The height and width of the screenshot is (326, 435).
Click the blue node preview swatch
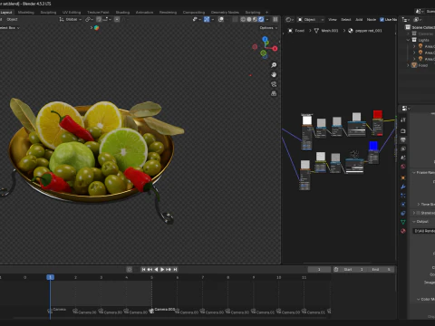(x=373, y=146)
